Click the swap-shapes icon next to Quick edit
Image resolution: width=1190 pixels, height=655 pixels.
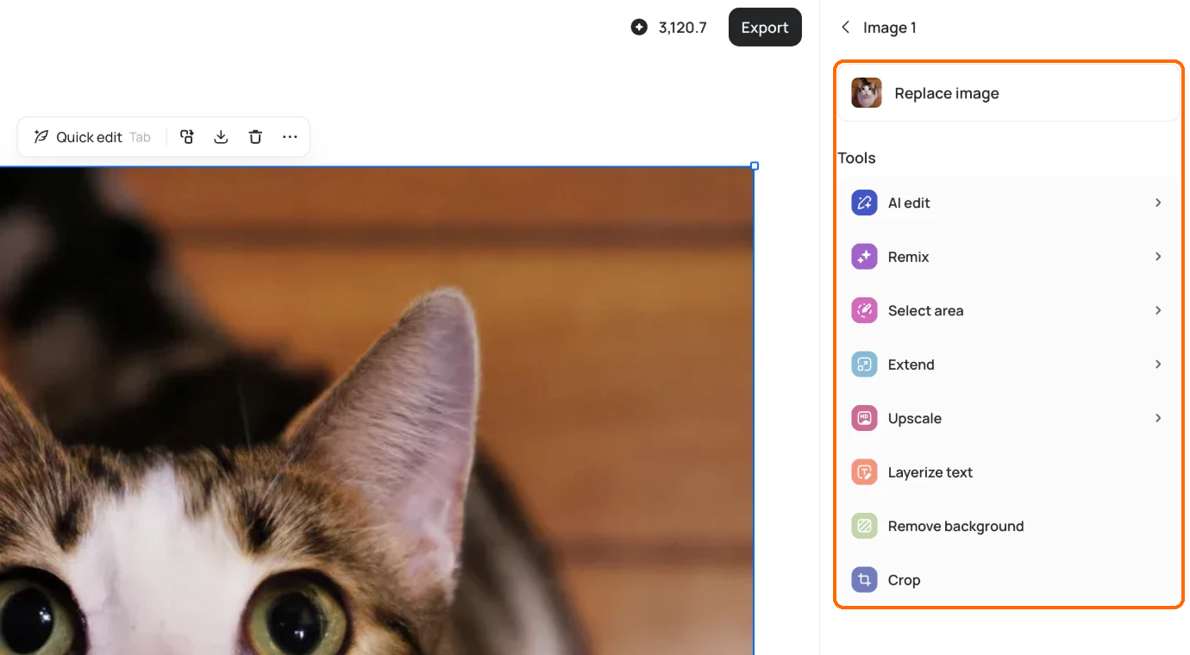tap(187, 137)
